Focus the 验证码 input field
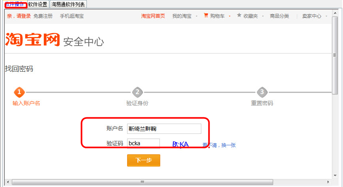 (x=143, y=144)
